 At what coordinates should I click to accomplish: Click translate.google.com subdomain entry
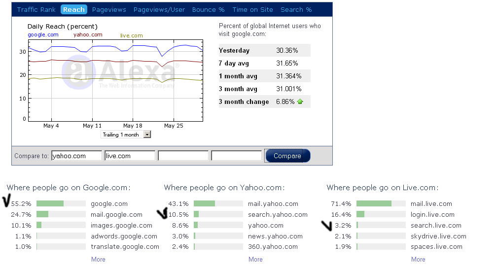[x=125, y=246]
